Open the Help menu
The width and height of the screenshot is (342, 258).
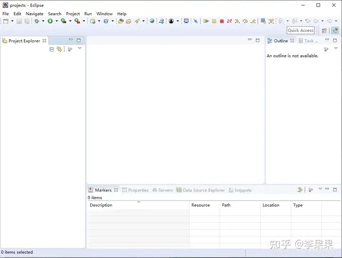point(122,14)
